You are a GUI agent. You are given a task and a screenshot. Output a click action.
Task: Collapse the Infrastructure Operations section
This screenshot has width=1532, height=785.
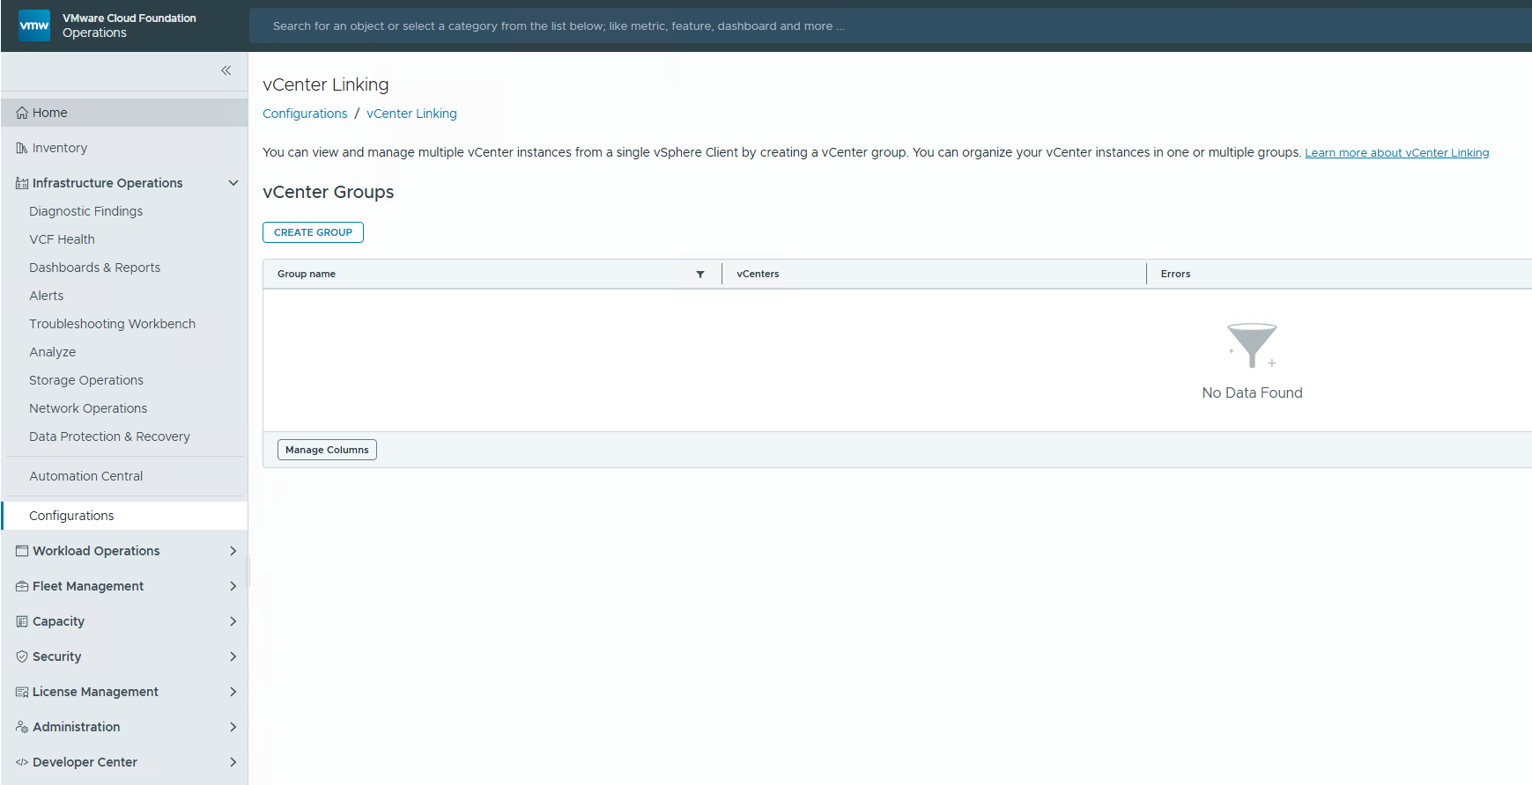pyautogui.click(x=233, y=183)
